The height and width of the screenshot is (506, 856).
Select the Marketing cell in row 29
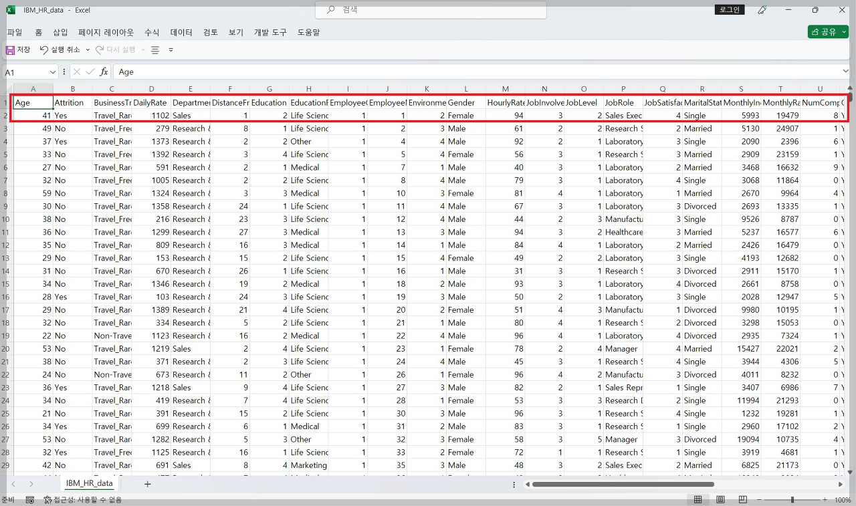click(x=308, y=465)
